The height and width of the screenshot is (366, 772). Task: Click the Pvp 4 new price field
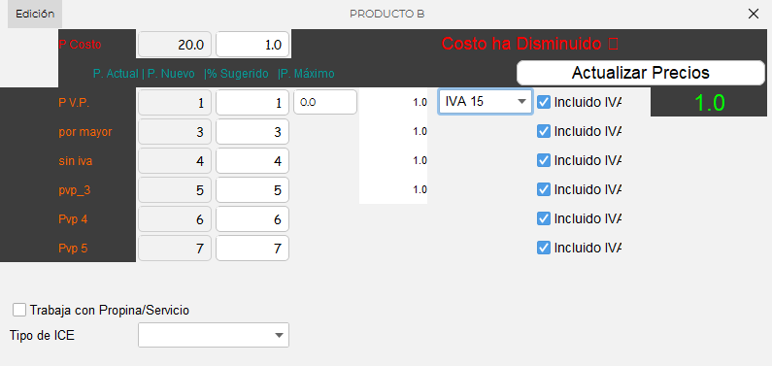click(252, 219)
